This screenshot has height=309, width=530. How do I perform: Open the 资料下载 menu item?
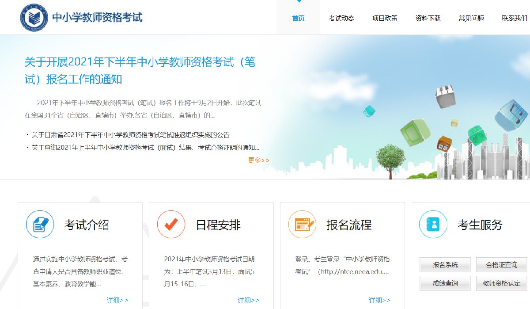click(428, 18)
